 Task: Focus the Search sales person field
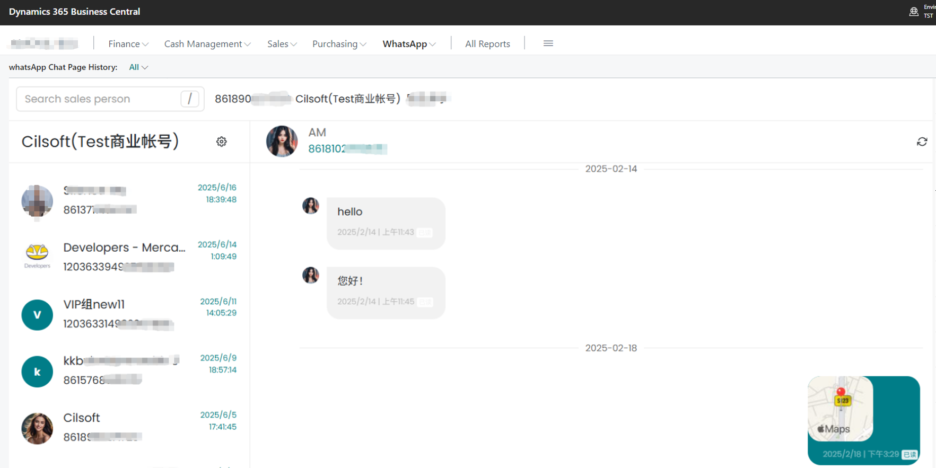(x=101, y=99)
